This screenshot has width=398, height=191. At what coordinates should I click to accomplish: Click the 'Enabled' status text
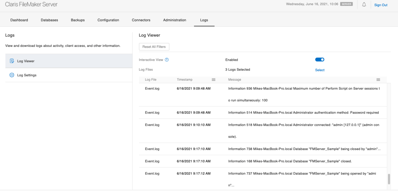click(232, 60)
